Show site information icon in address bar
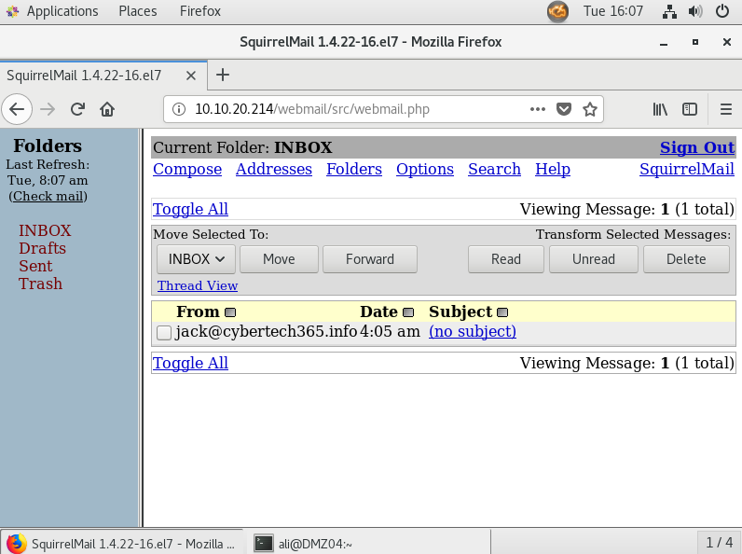Viewport: 742px width, 554px height. (x=179, y=109)
